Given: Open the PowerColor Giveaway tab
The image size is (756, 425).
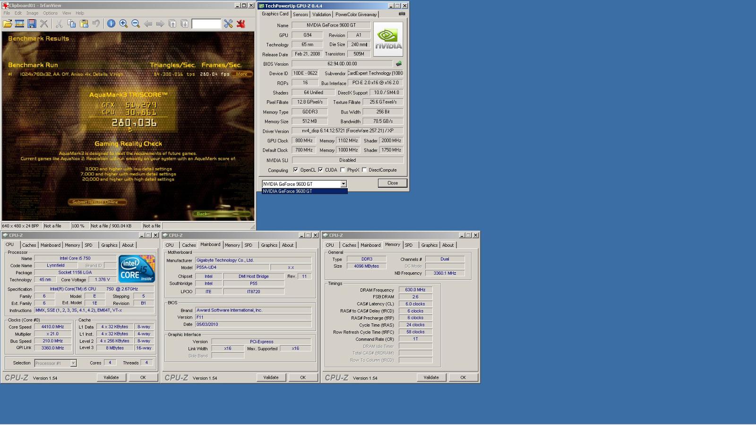Looking at the screenshot, I should 356,15.
